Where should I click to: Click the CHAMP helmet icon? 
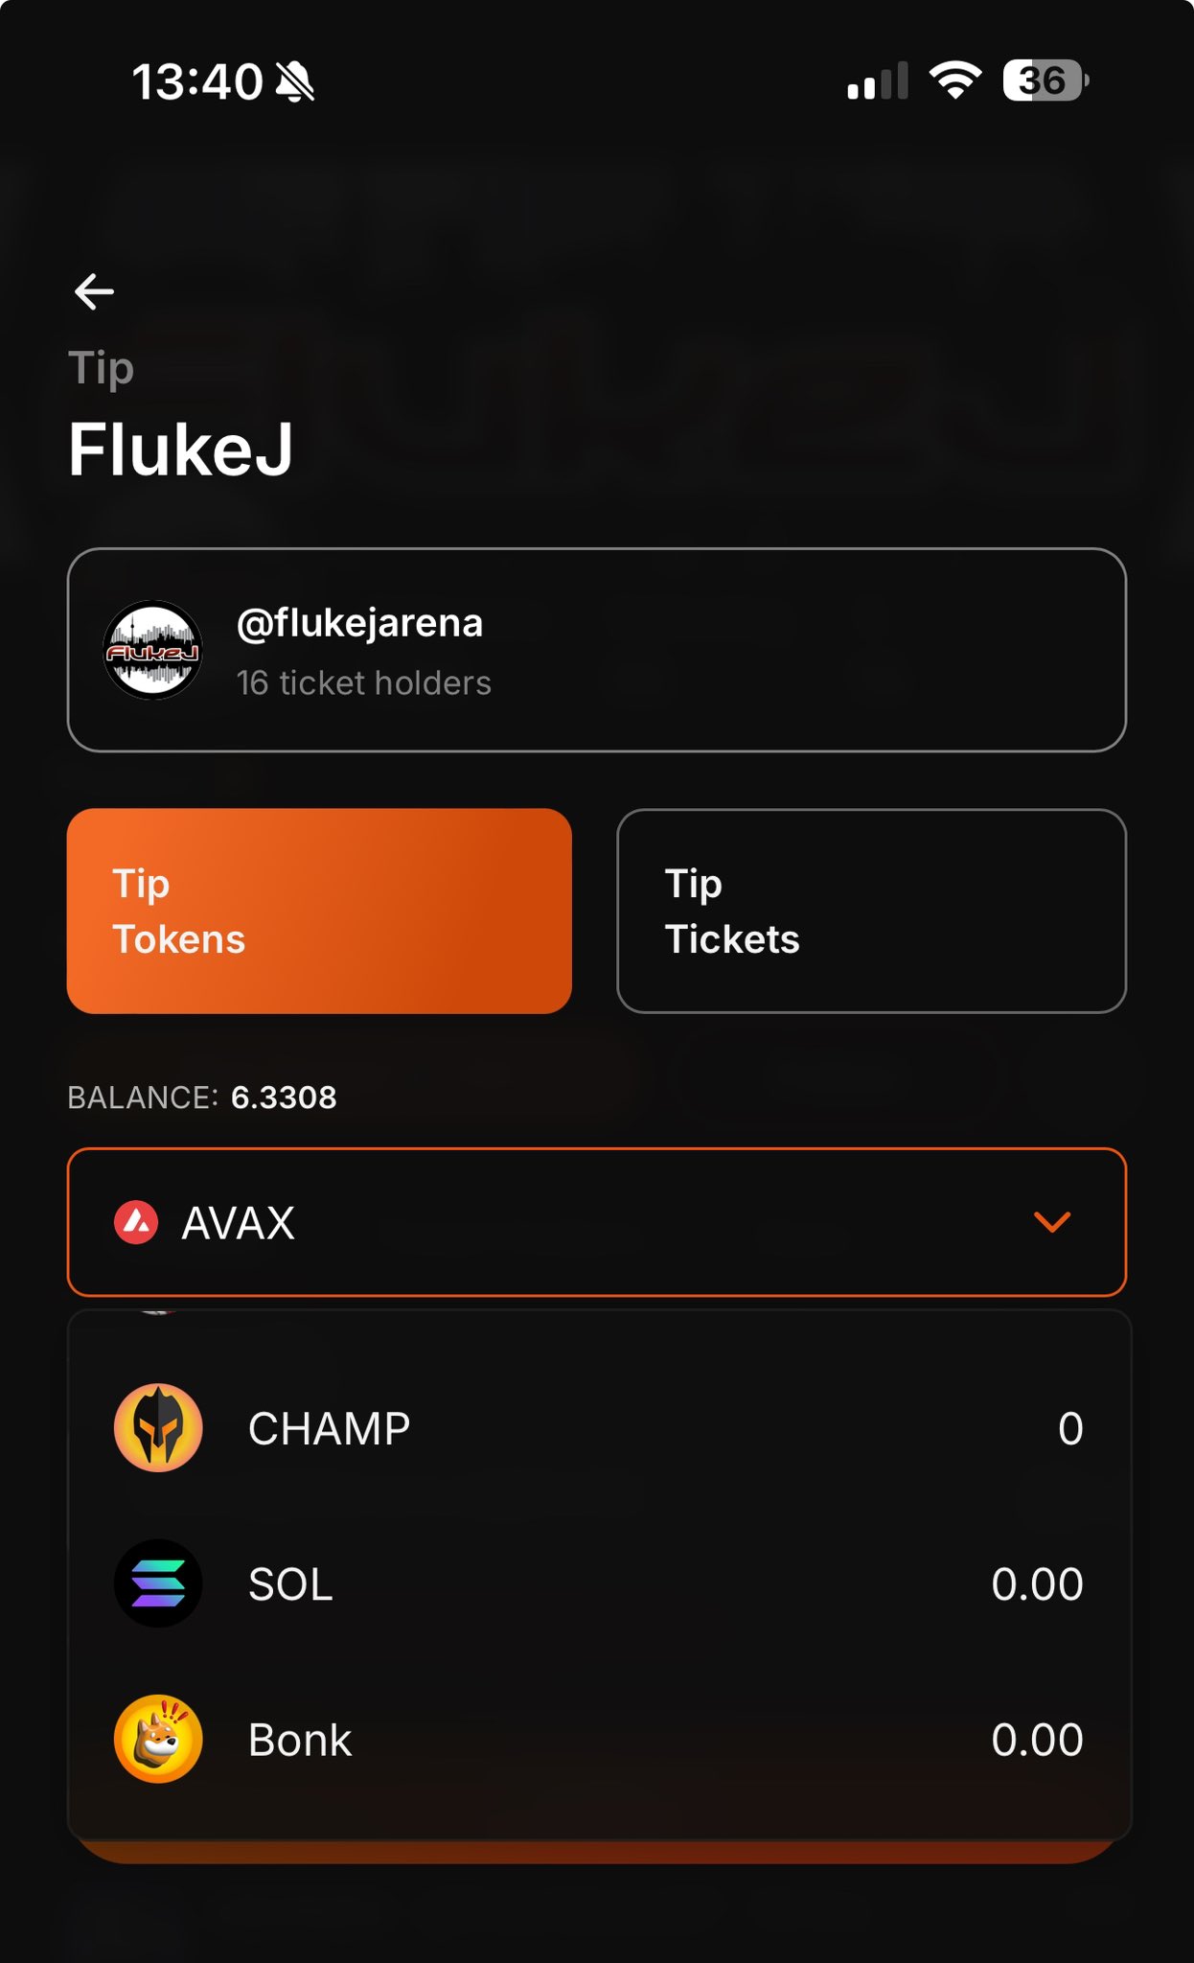[x=158, y=1428]
